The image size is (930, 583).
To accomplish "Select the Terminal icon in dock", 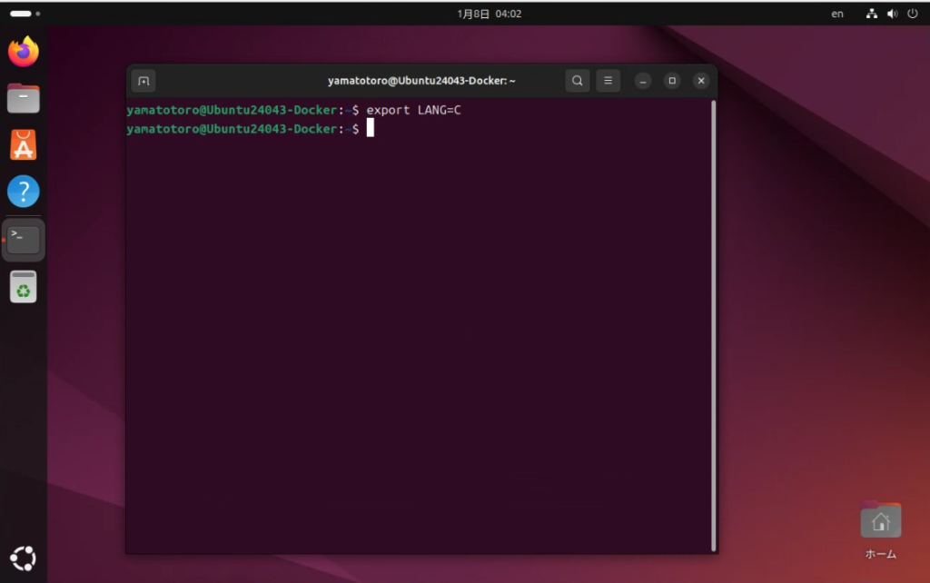I will [x=24, y=240].
